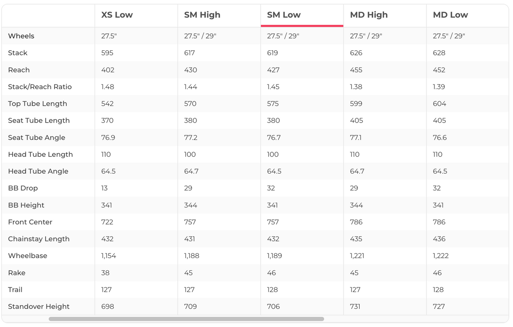Click the highlighted SM Low column header
Image resolution: width=513 pixels, height=327 pixels.
click(x=284, y=15)
